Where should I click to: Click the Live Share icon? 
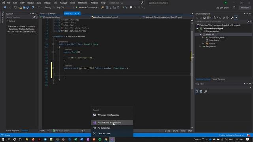[x=217, y=8]
